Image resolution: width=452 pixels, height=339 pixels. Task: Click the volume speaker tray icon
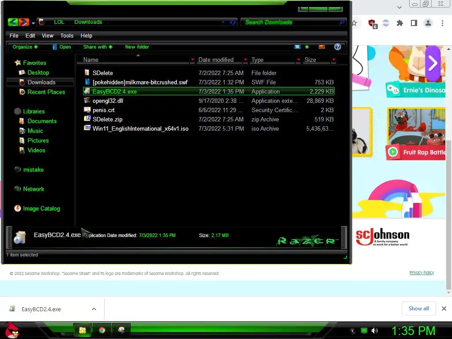pos(374,331)
